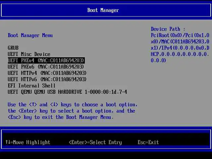Click the Enter=Select Entry hint
The height and width of the screenshot is (159, 212).
pyautogui.click(x=95, y=142)
